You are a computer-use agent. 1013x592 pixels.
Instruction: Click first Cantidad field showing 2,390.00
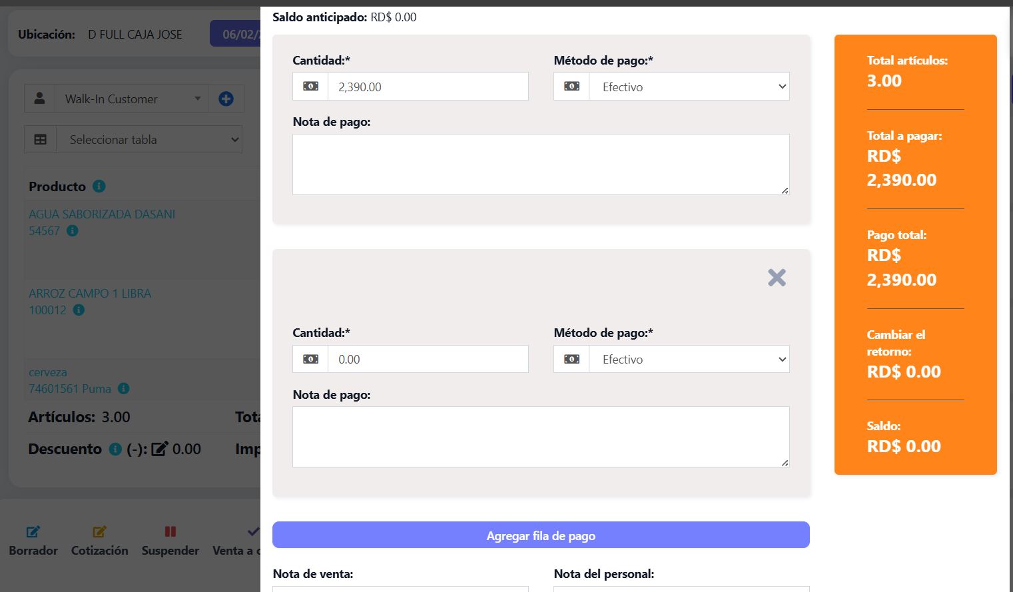coord(428,87)
